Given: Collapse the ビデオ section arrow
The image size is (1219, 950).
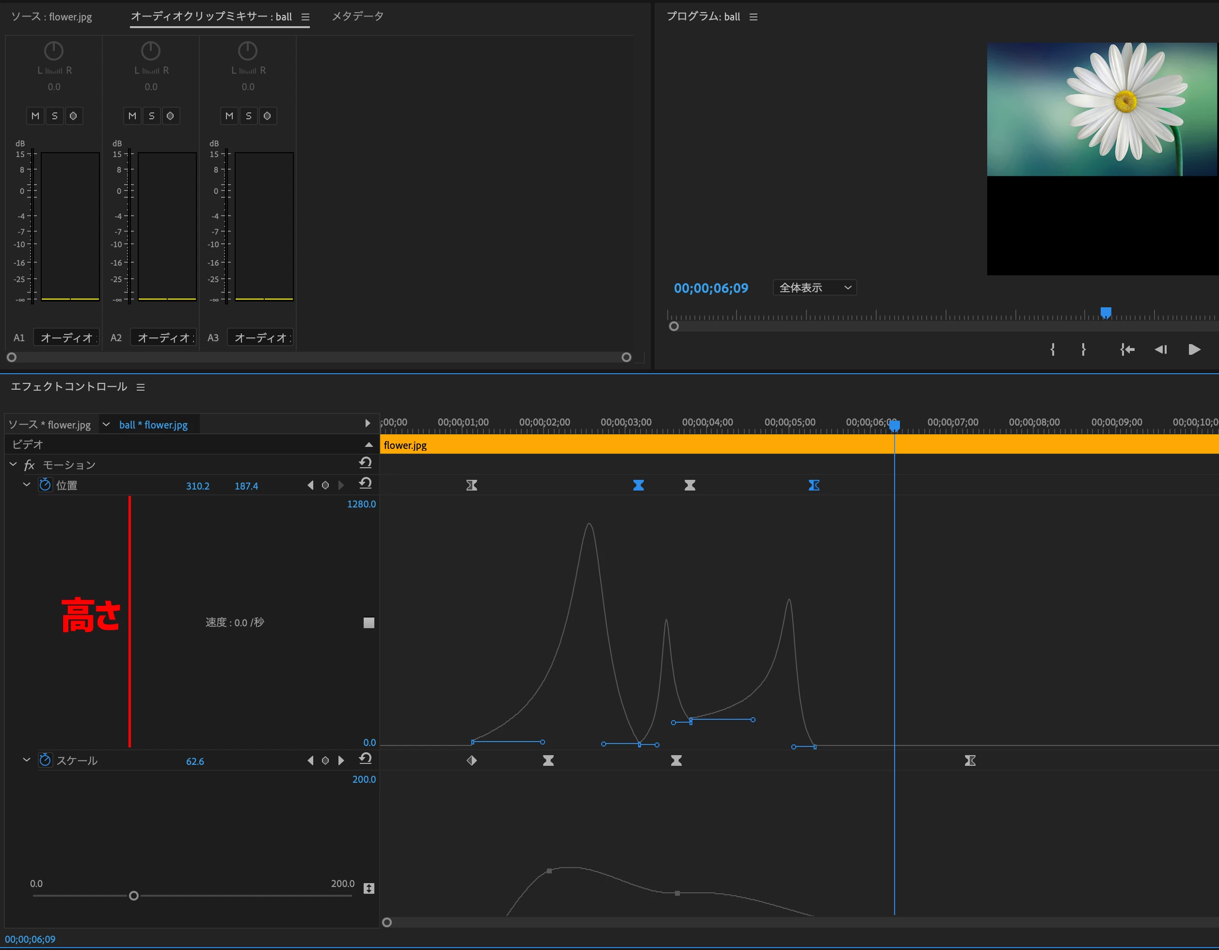Looking at the screenshot, I should [369, 444].
